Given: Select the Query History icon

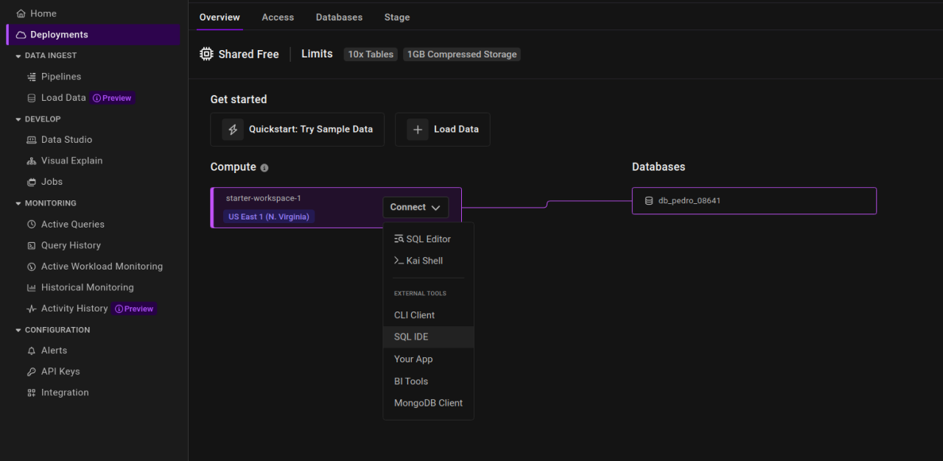Looking at the screenshot, I should tap(31, 245).
